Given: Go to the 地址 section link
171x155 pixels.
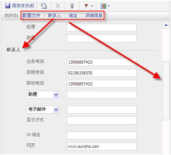Looking at the screenshot, I should [x=73, y=16].
